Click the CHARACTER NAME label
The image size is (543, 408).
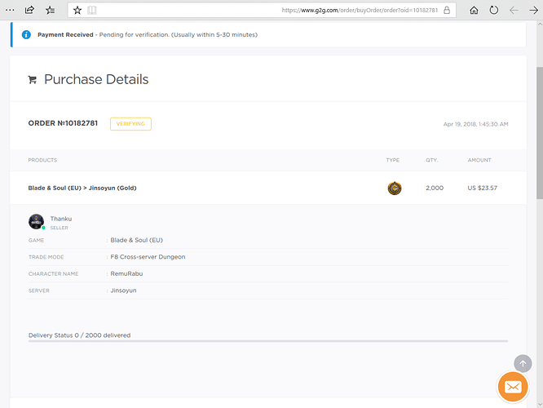pos(53,274)
